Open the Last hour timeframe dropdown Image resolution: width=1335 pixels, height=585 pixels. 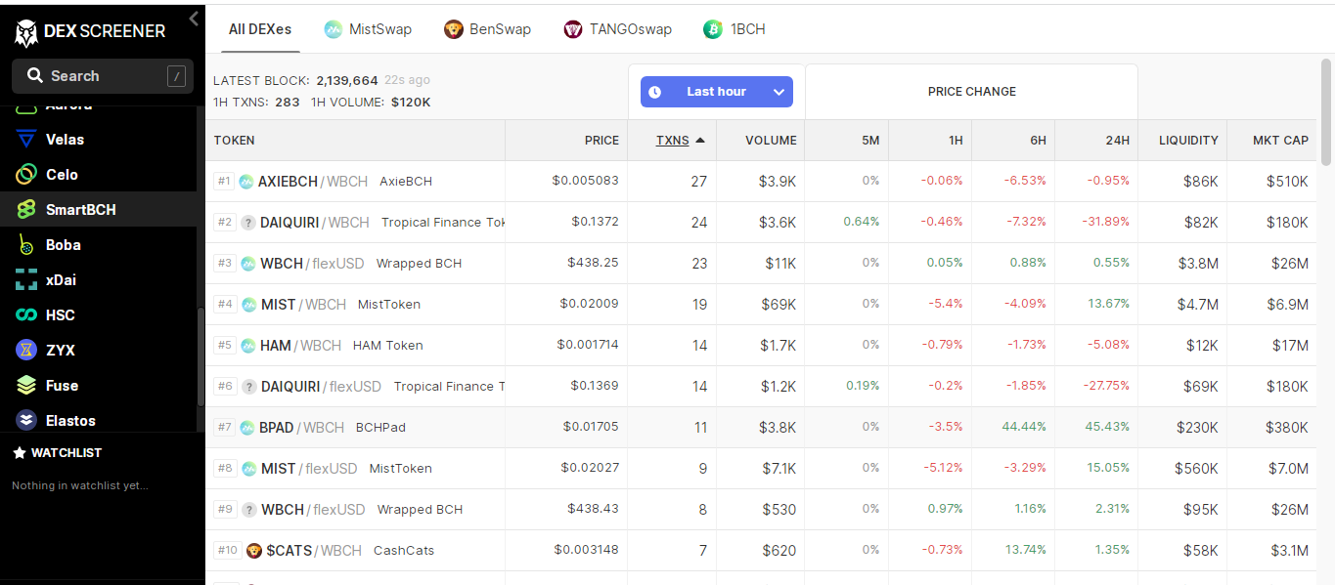click(x=717, y=92)
